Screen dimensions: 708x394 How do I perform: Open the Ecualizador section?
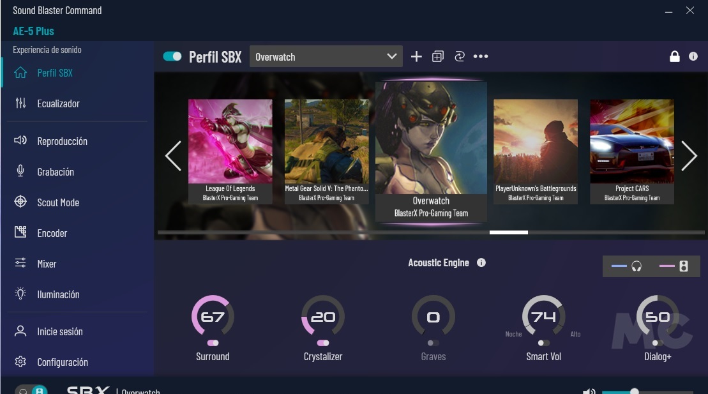pos(58,103)
